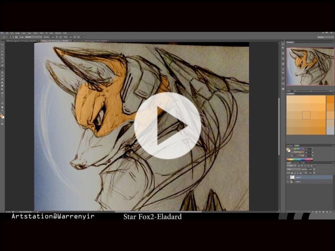Screen dimensions: 335x251
Task: Select the Brush tool in the toolbox
Action: [x=2, y=69]
